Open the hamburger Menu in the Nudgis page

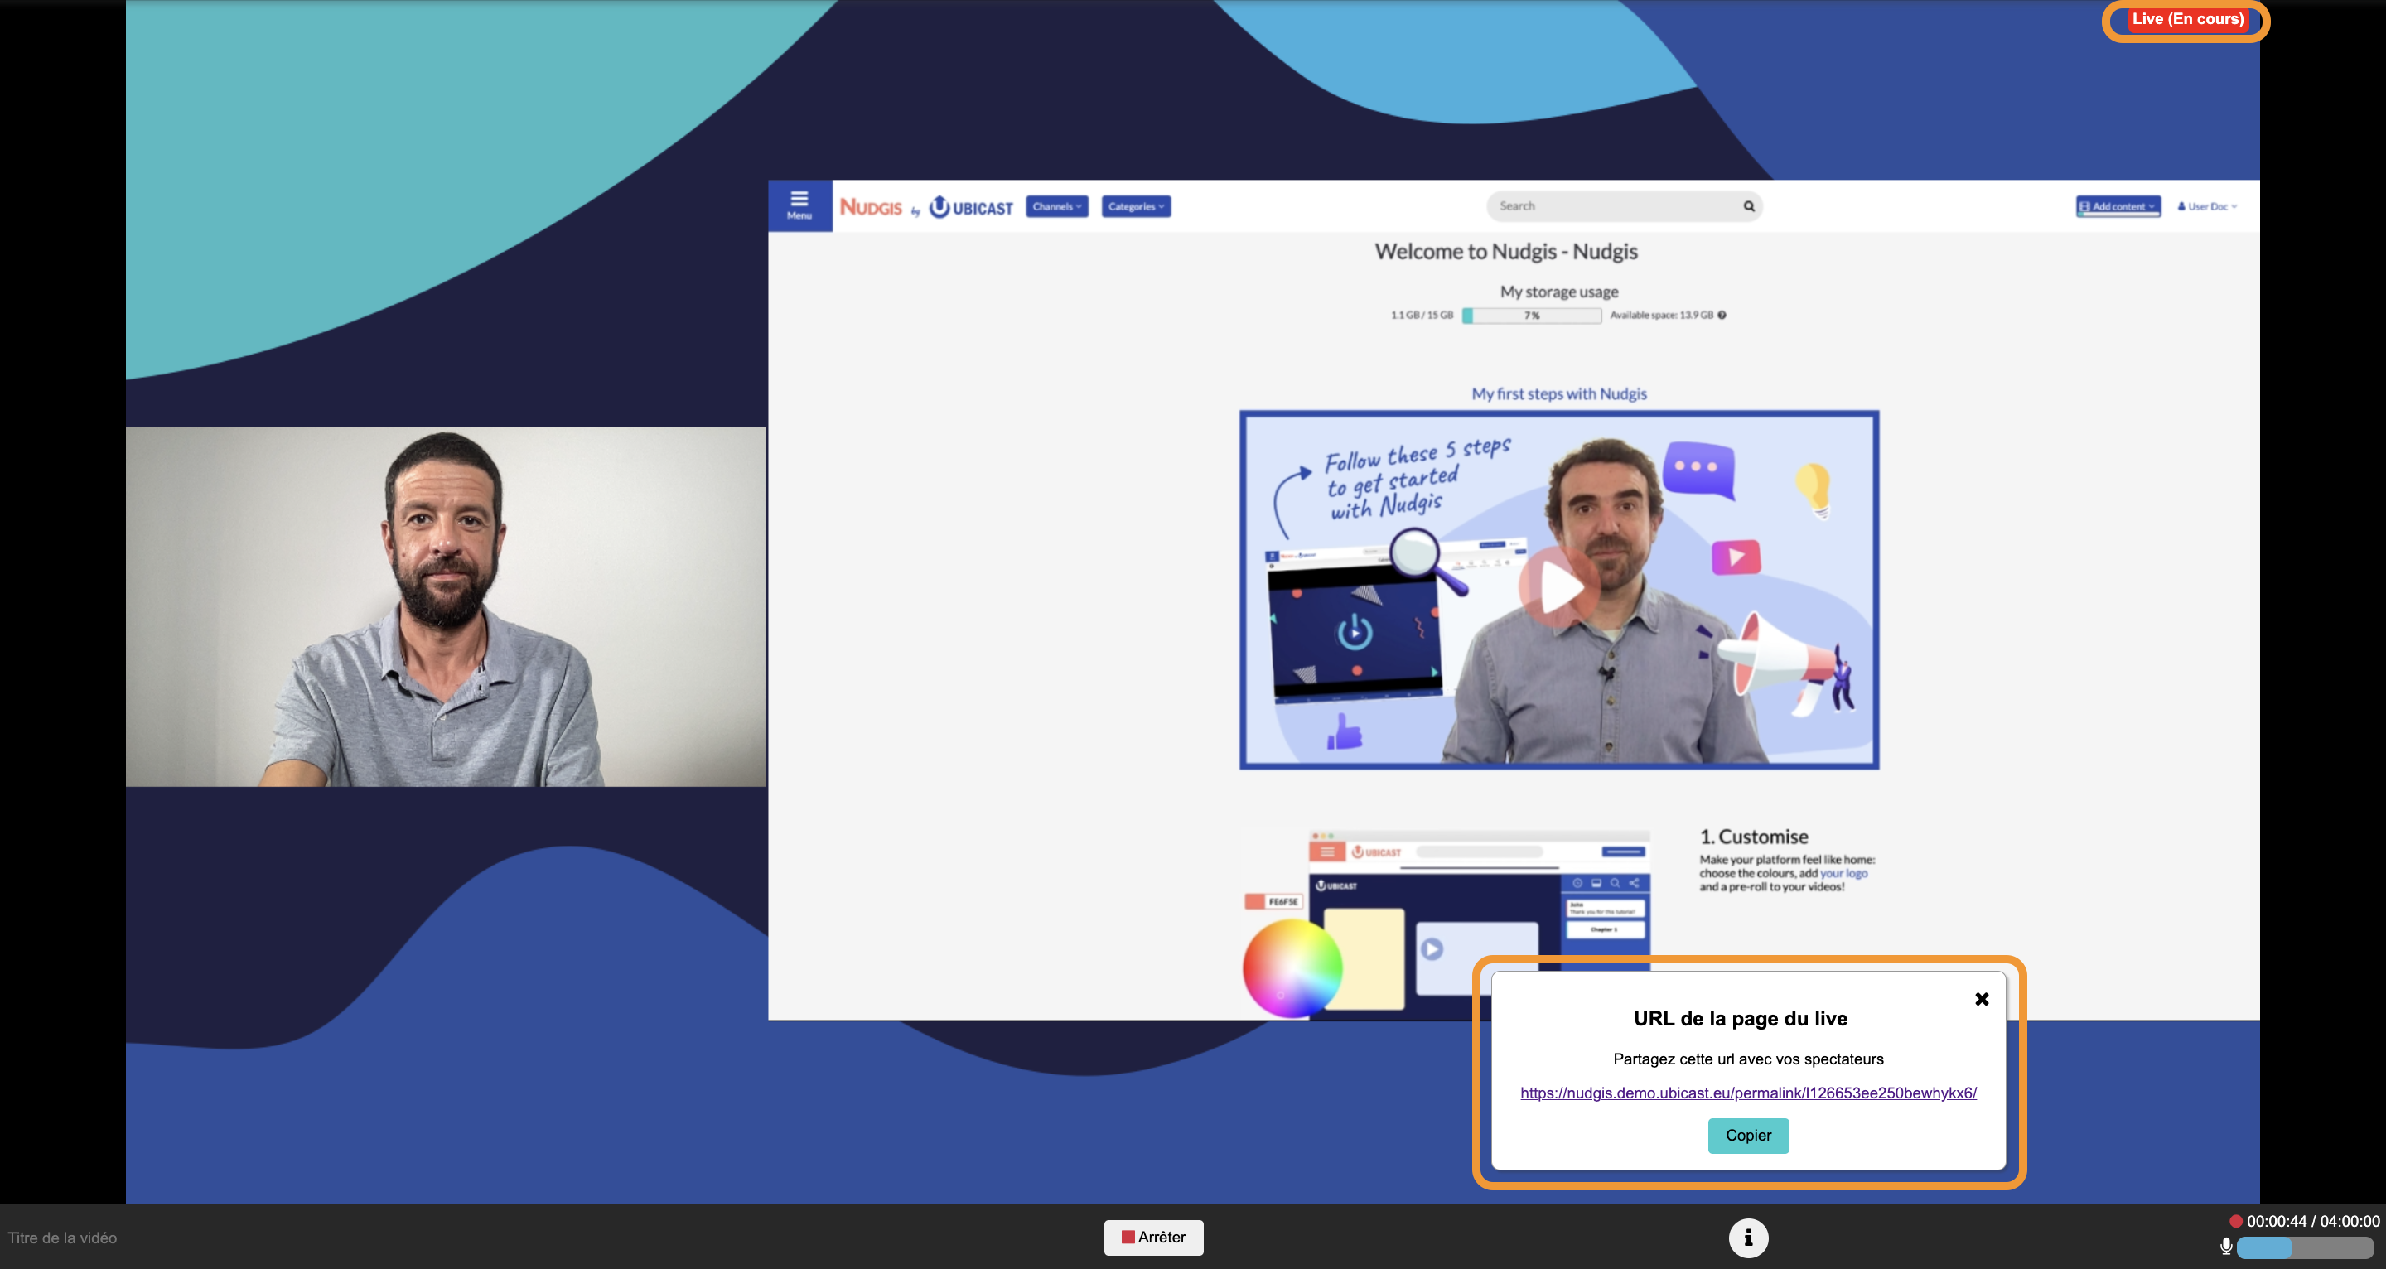coord(799,205)
